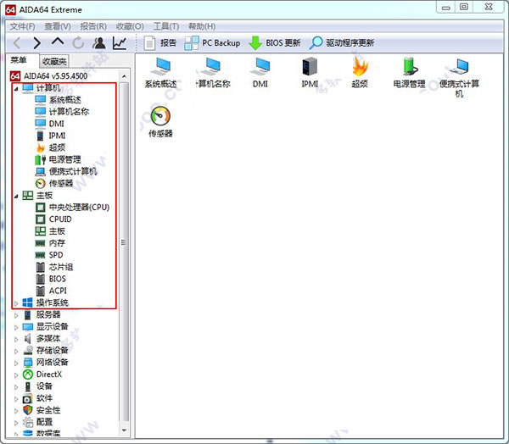Click the BIOS 更新 toolbar button
The width and height of the screenshot is (509, 444).
point(275,43)
